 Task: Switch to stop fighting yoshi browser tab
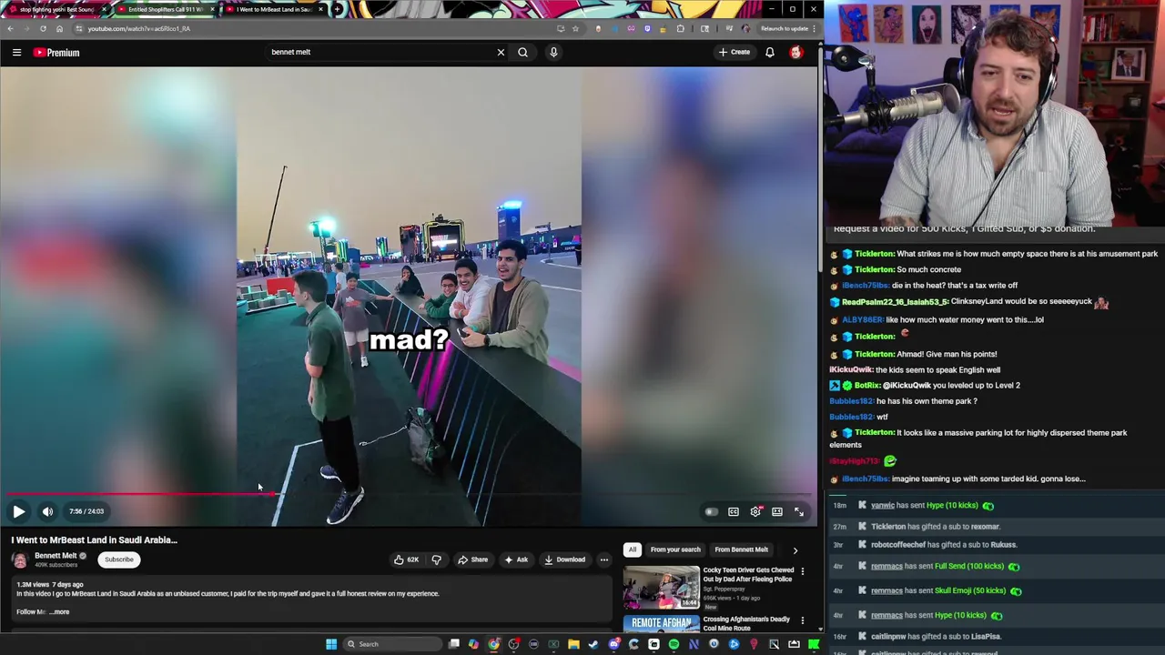click(55, 9)
